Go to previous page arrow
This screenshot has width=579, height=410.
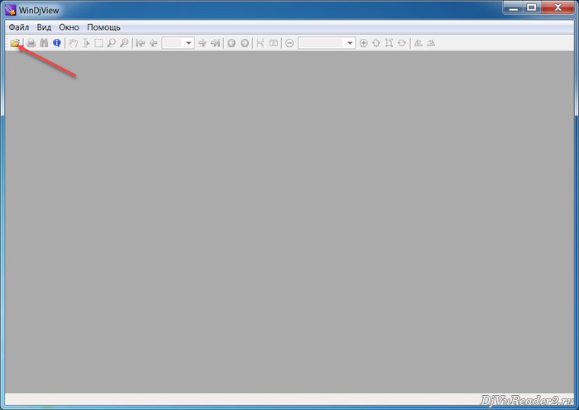click(x=153, y=43)
